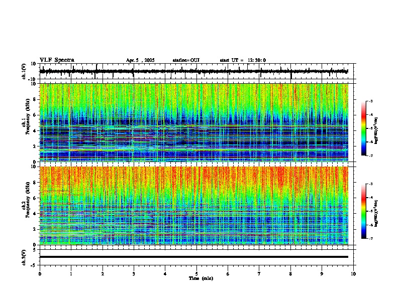Click the date 'Apr. 5 , 2025'
The width and height of the screenshot is (398, 307).
[140, 60]
